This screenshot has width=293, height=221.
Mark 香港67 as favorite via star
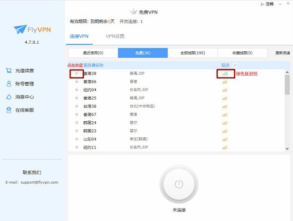point(76,114)
